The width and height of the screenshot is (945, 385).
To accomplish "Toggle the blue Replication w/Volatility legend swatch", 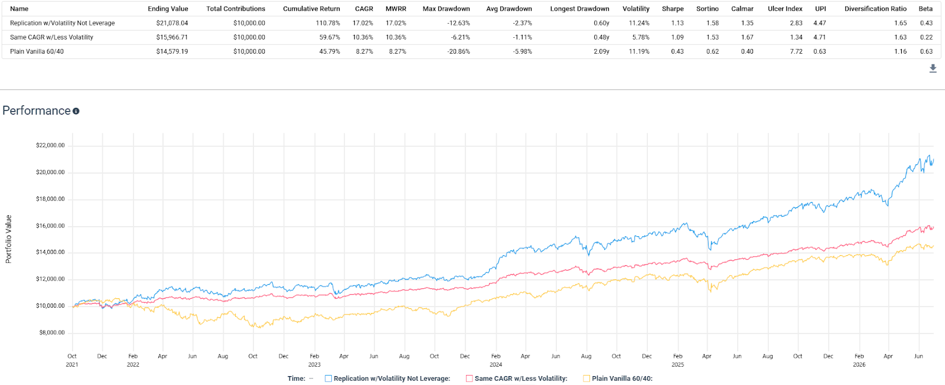I will tap(328, 379).
